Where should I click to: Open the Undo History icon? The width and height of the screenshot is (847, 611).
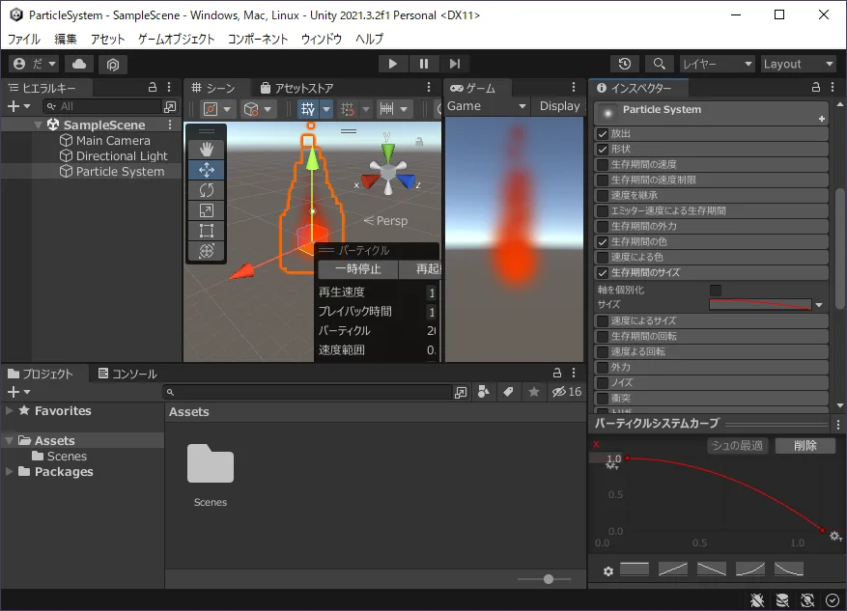click(625, 64)
